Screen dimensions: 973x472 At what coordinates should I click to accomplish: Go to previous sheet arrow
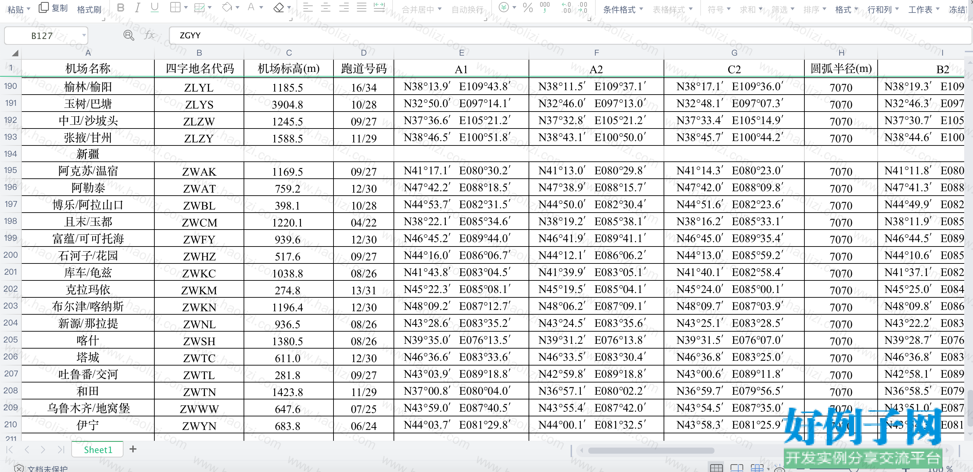point(27,449)
